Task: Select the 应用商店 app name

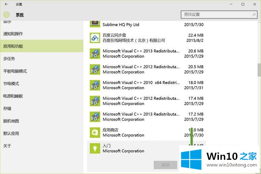Action: [110, 130]
